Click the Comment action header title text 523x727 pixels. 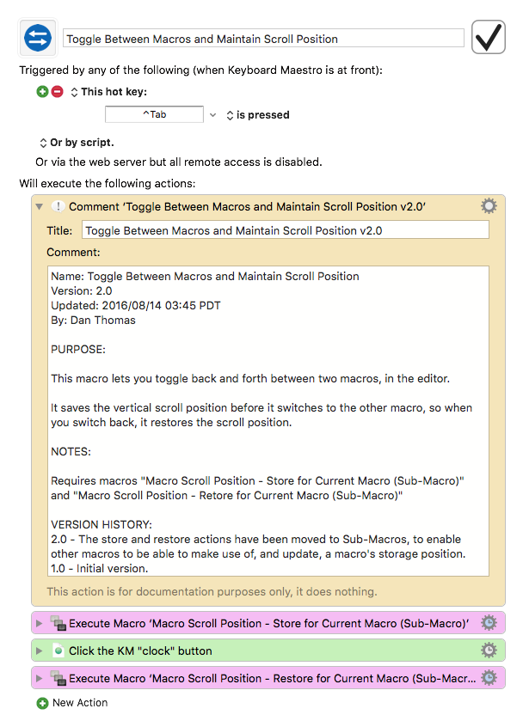[248, 207]
